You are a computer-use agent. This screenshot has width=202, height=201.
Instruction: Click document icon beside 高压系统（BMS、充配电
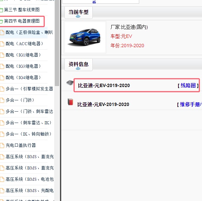(2, 191)
